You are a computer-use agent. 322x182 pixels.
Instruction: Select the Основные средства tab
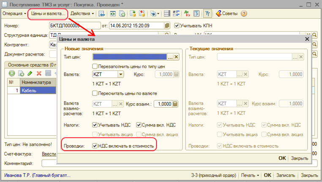[x=27, y=64]
